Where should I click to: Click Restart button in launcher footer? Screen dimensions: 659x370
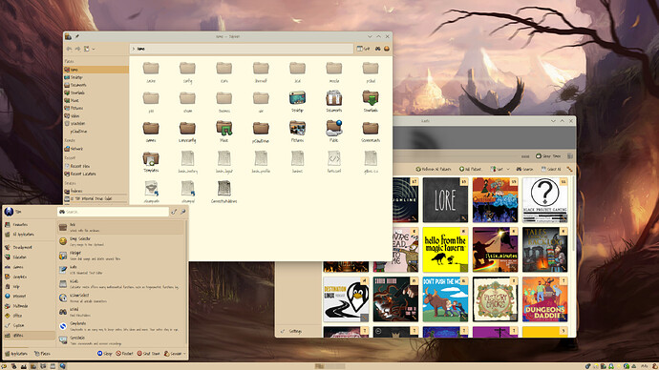coord(124,354)
